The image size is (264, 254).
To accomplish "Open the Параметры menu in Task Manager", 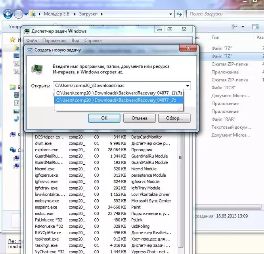I will pyautogui.click(x=54, y=40).
